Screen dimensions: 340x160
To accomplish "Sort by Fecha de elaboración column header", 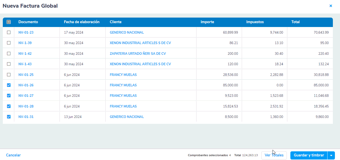I will pyautogui.click(x=81, y=22).
